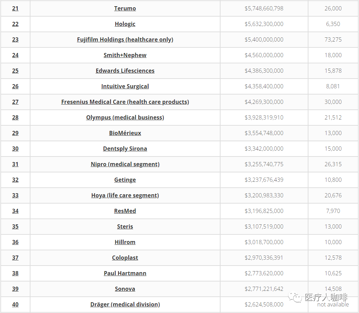Screen dimensions: 359x313
Task: Open the Getinge company link
Action: 125,180
